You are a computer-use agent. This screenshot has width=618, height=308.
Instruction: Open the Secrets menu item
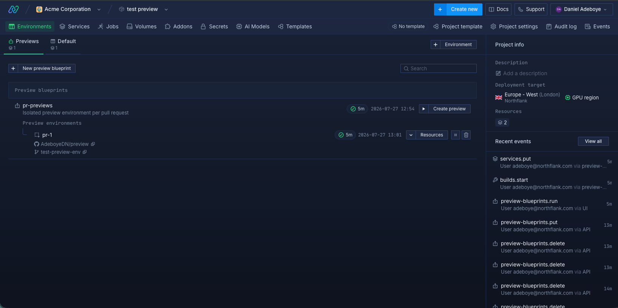[x=214, y=26]
